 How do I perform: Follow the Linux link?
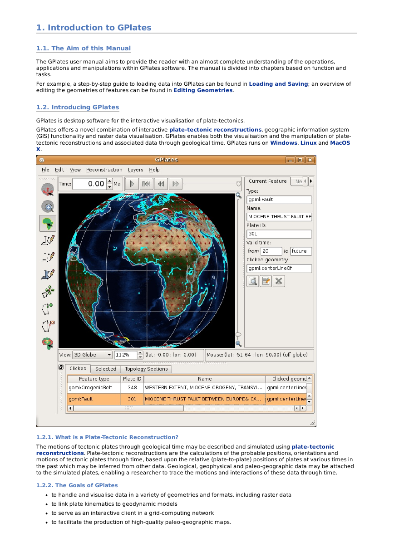(309, 142)
